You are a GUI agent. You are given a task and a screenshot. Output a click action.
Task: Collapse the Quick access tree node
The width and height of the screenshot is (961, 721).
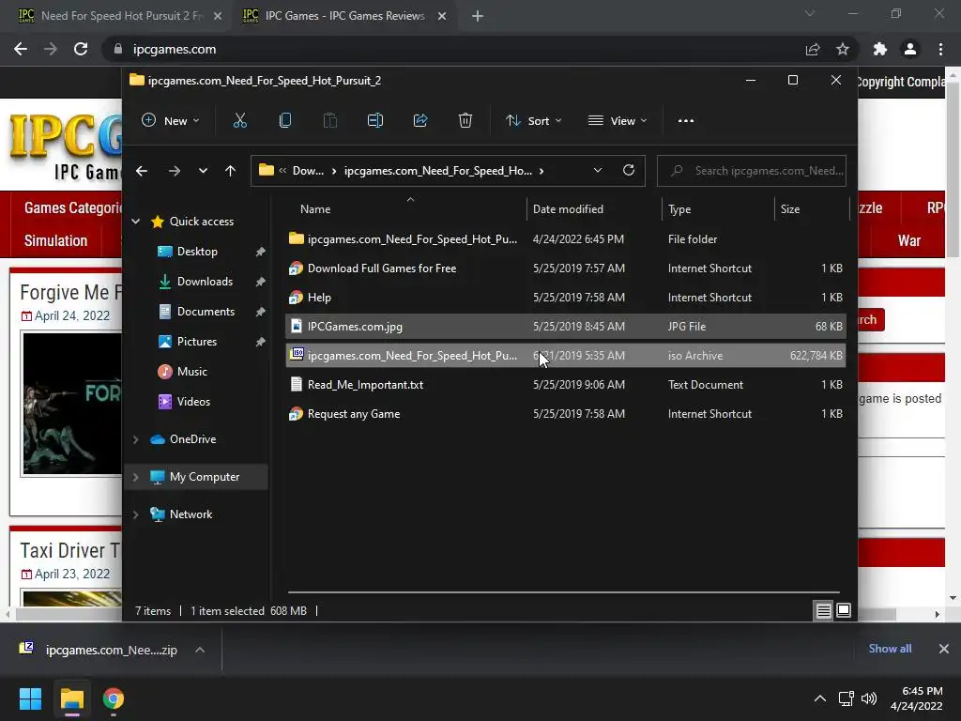coord(135,222)
